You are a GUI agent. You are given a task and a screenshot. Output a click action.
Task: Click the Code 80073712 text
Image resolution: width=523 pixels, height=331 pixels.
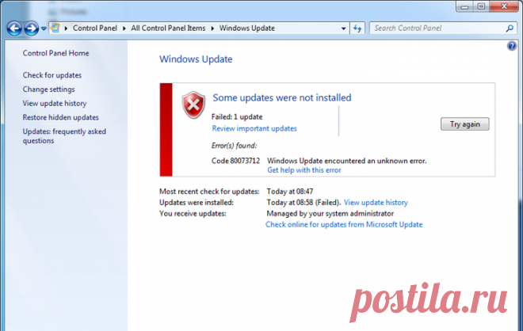[x=235, y=161]
